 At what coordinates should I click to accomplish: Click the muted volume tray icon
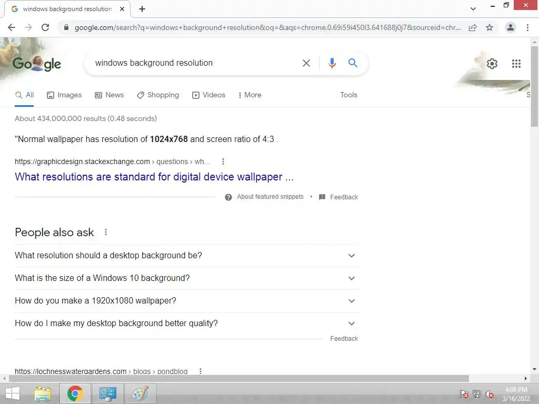(490, 394)
